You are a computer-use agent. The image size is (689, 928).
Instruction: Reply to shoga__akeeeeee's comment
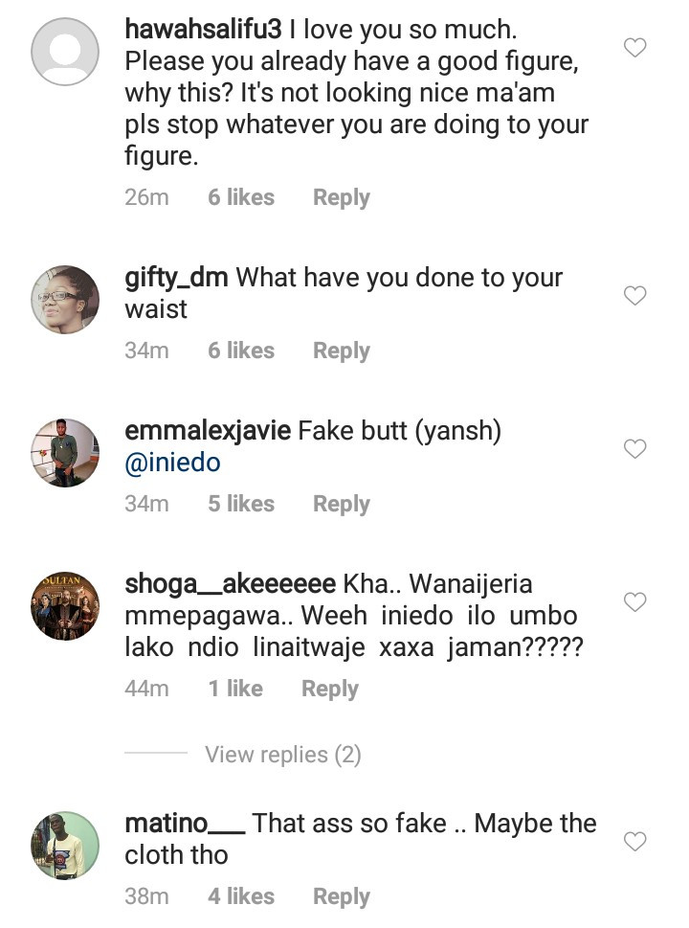tap(329, 688)
